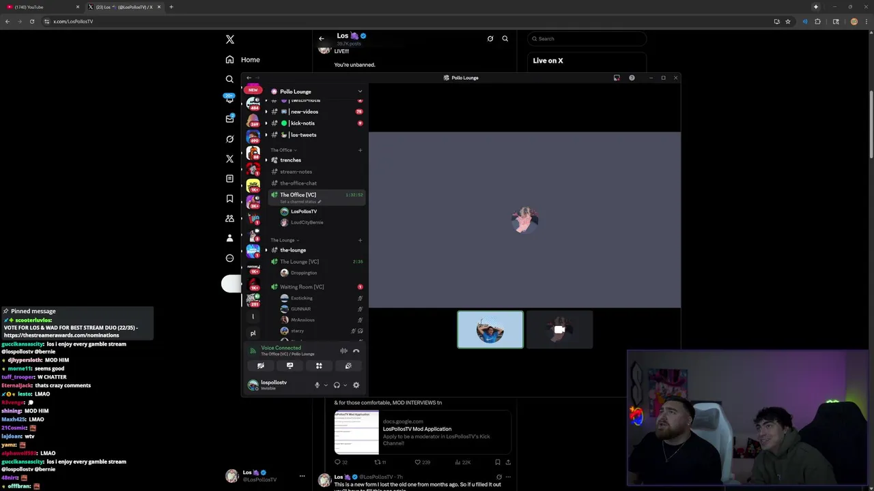Deafen headphones in Discord user panel
Viewport: 874px width, 491px height.
[337, 385]
